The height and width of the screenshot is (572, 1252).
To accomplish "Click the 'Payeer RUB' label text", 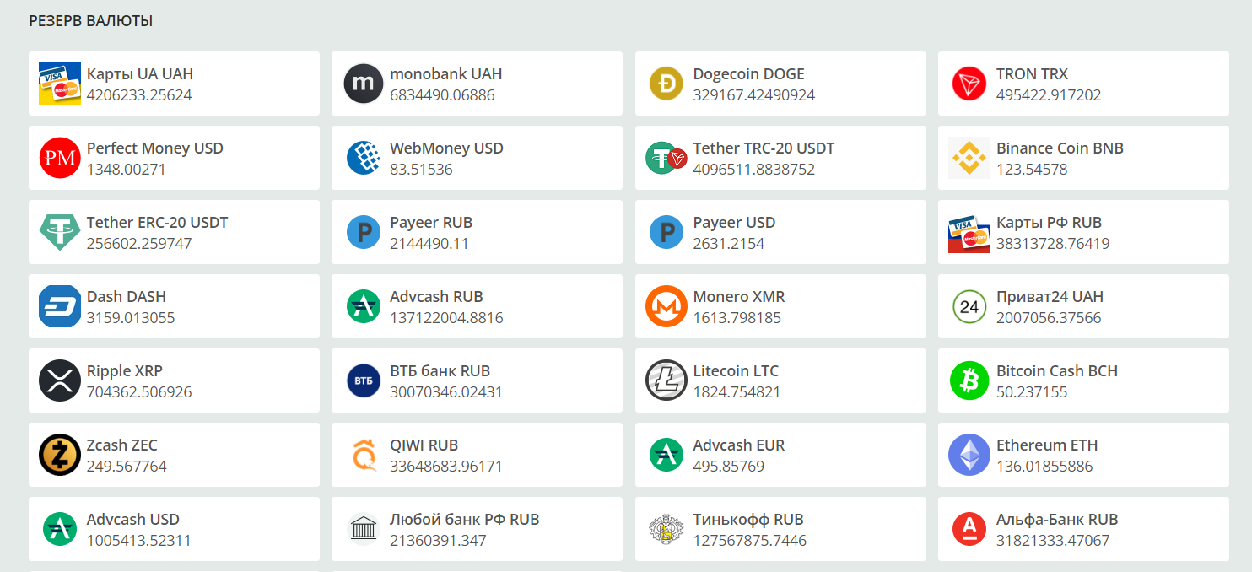I will click(431, 222).
